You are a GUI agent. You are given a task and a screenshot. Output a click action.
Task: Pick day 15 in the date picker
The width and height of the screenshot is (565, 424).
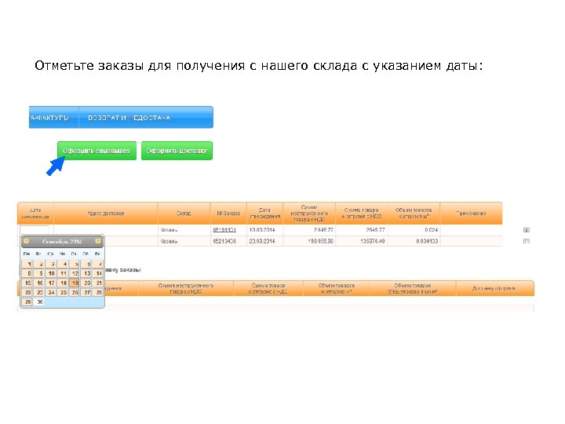click(27, 283)
